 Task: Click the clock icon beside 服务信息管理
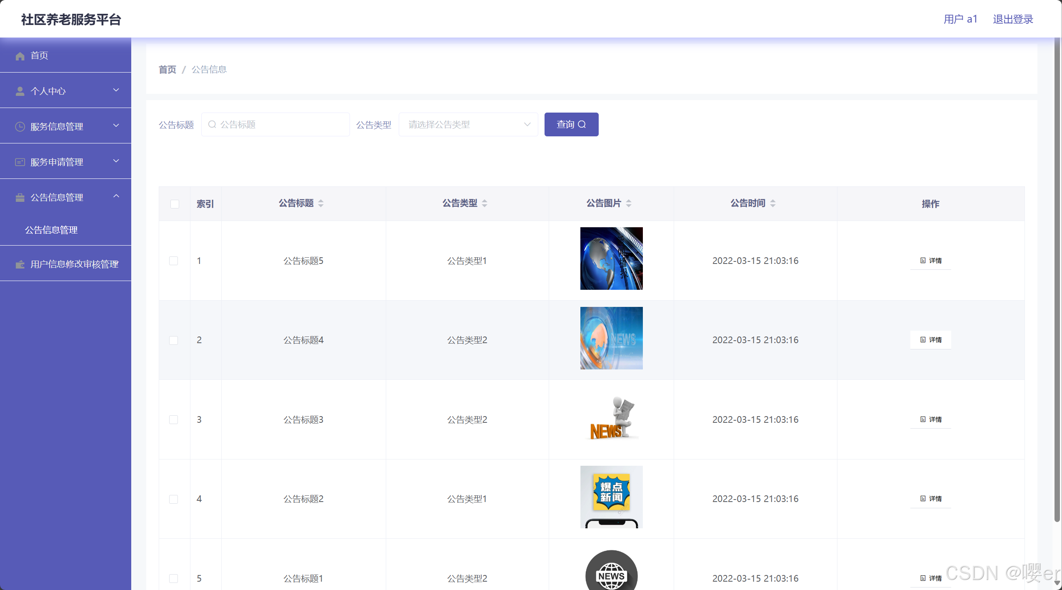pos(20,127)
